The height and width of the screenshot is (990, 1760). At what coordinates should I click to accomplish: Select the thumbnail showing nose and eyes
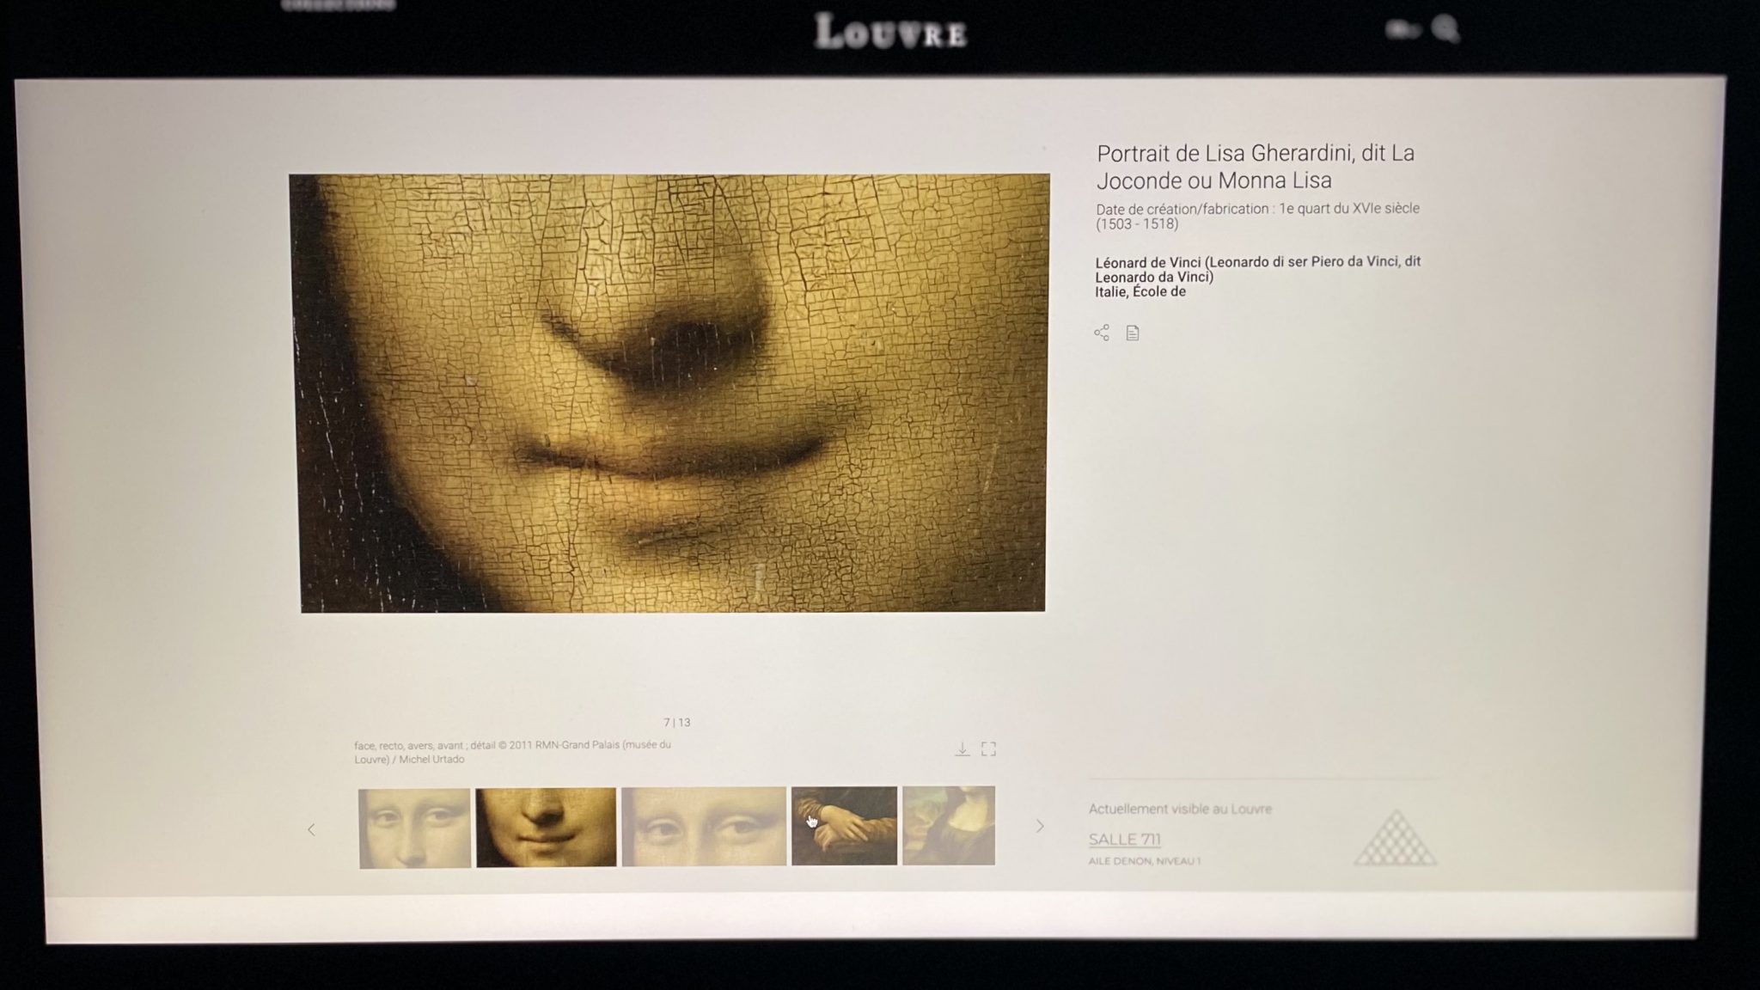[x=414, y=828]
